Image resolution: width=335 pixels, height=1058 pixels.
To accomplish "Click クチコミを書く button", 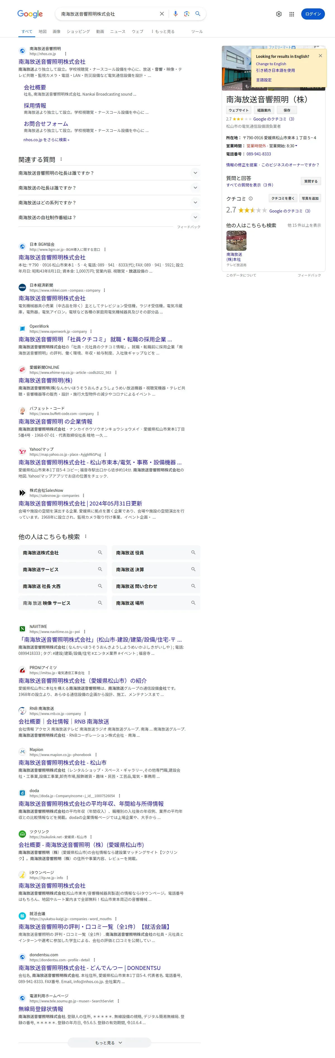I will (283, 199).
